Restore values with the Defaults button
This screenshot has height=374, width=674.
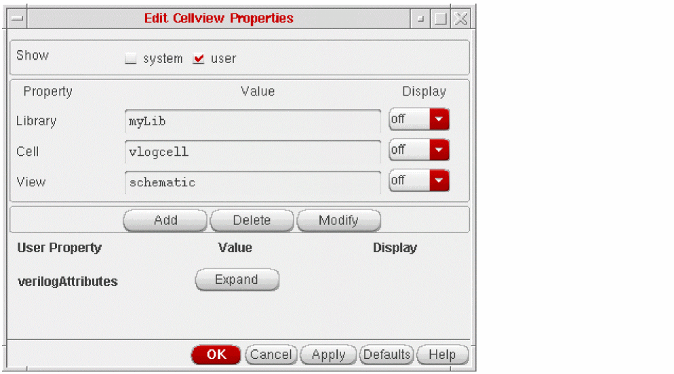pos(386,355)
